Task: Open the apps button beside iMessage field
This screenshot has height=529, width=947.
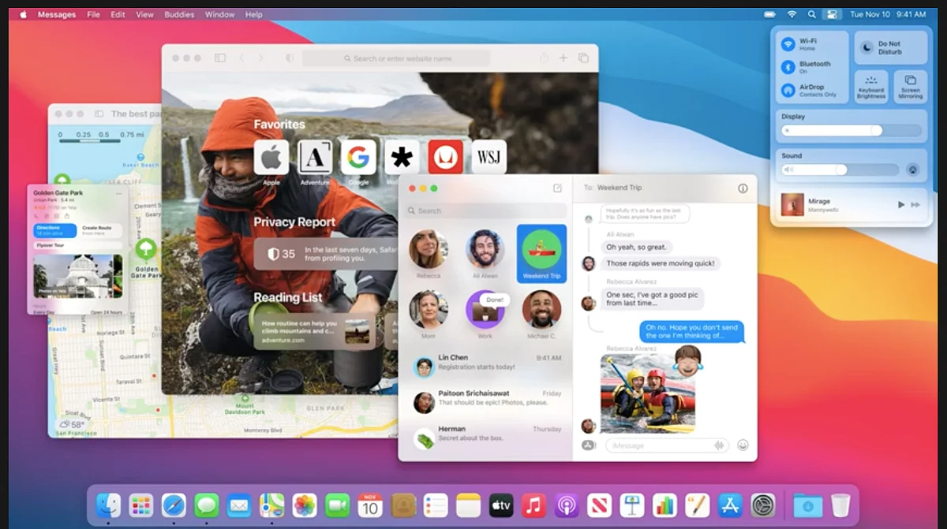Action: (588, 445)
